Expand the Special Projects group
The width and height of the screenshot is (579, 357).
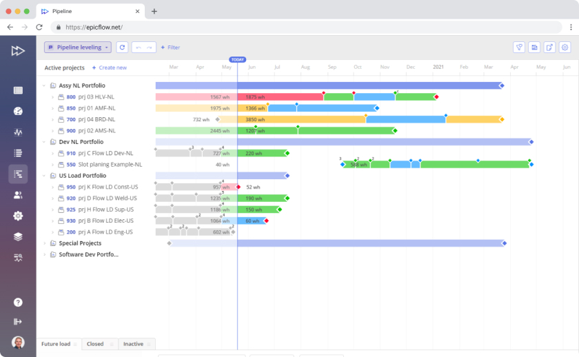tap(44, 243)
